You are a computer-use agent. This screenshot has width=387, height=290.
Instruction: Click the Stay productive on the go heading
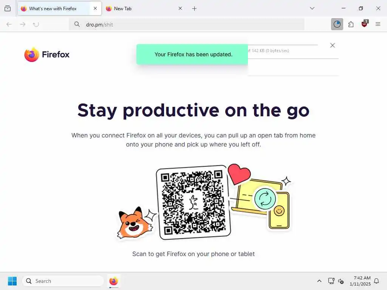[193, 111]
